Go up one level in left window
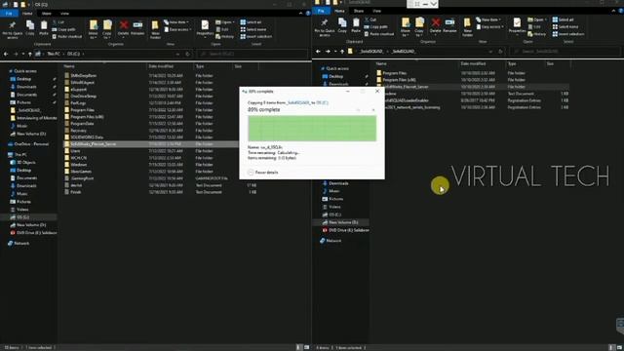The height and width of the screenshot is (351, 624). tap(30, 54)
